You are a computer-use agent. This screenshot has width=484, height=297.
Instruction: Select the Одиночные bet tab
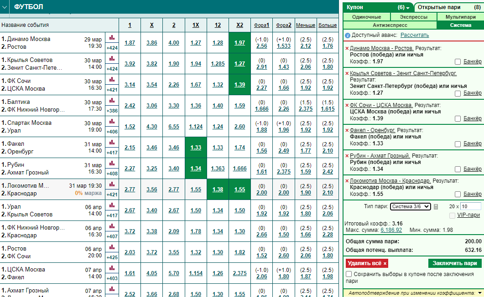click(367, 17)
